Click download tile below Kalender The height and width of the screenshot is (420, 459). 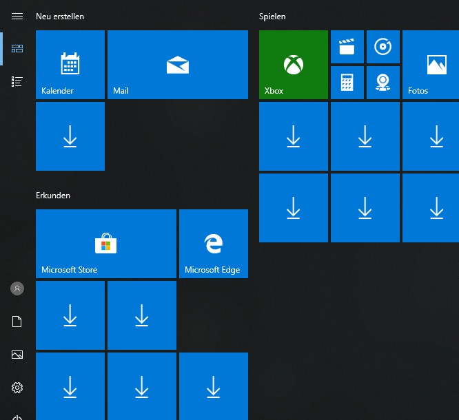coord(70,136)
